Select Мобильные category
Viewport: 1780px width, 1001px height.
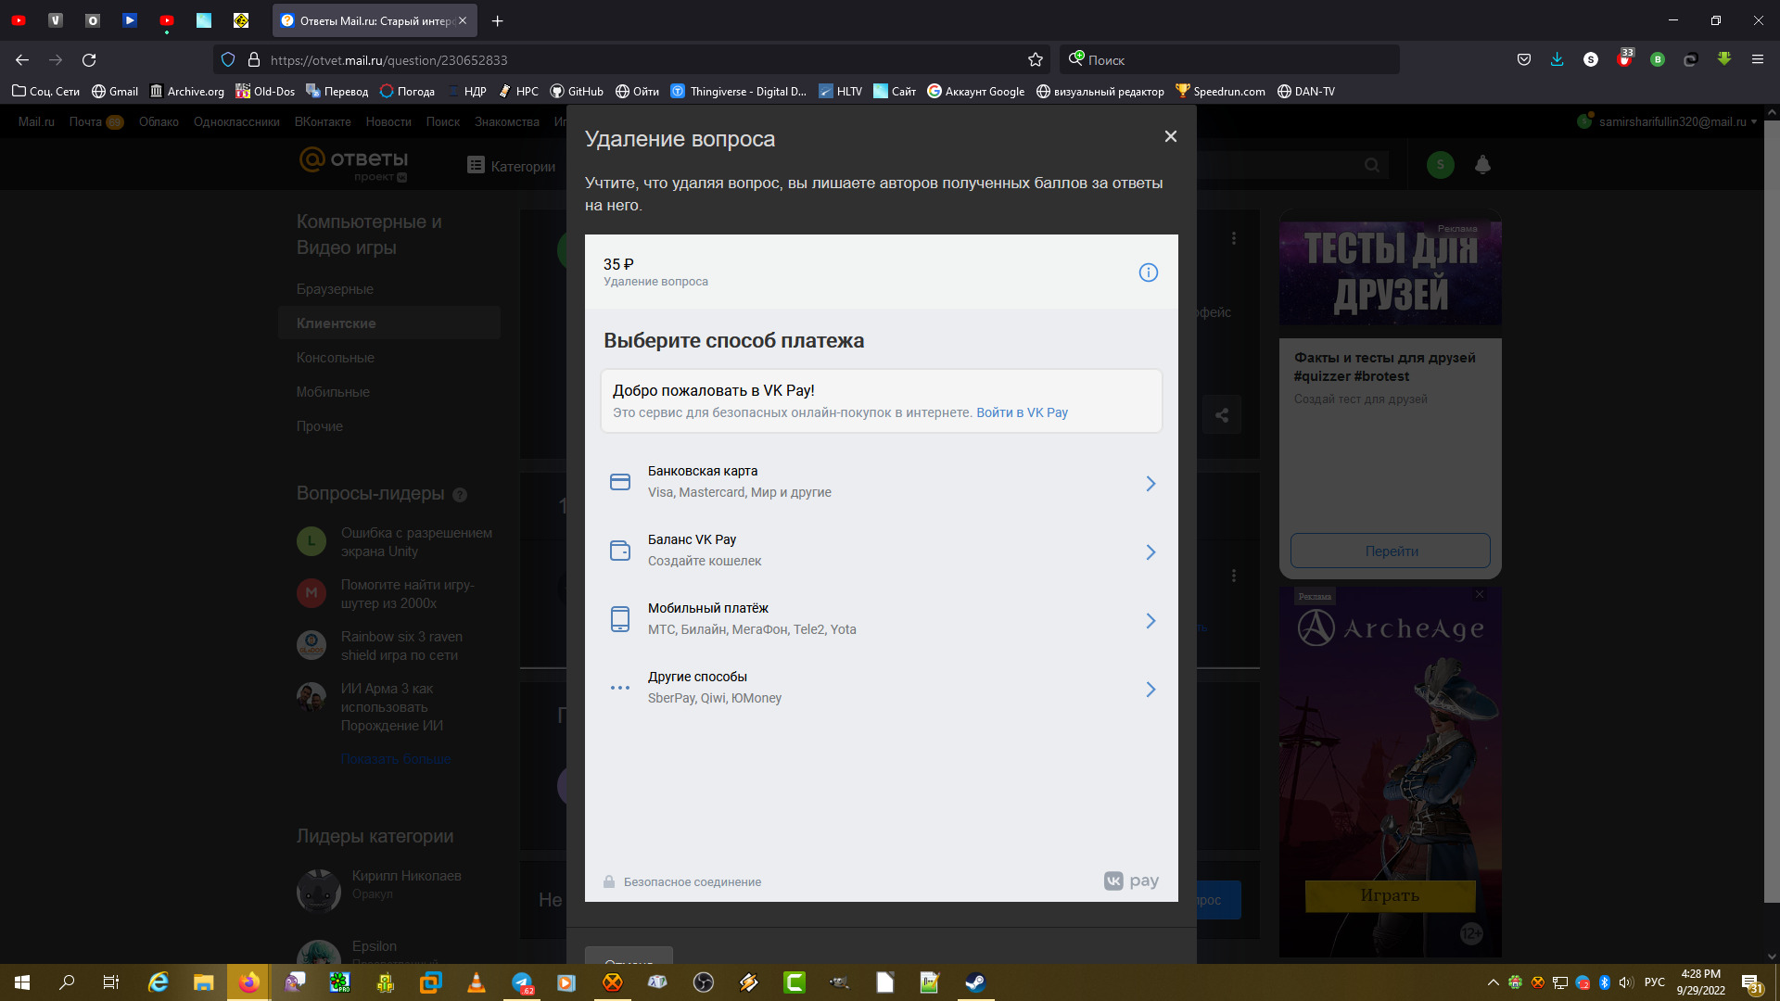click(x=333, y=392)
